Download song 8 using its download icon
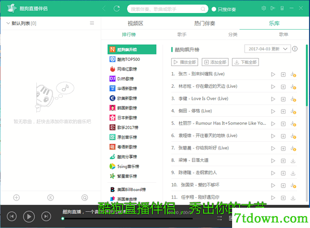Viewport: 310px width, 228px height. (293, 161)
